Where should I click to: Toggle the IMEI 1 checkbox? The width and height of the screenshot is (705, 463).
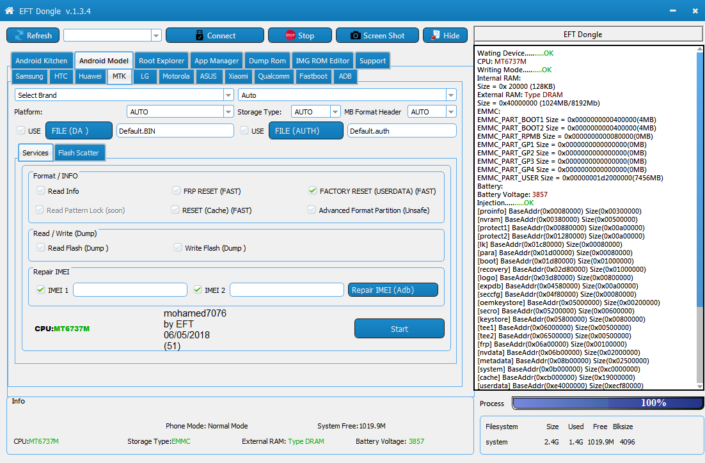coord(41,290)
